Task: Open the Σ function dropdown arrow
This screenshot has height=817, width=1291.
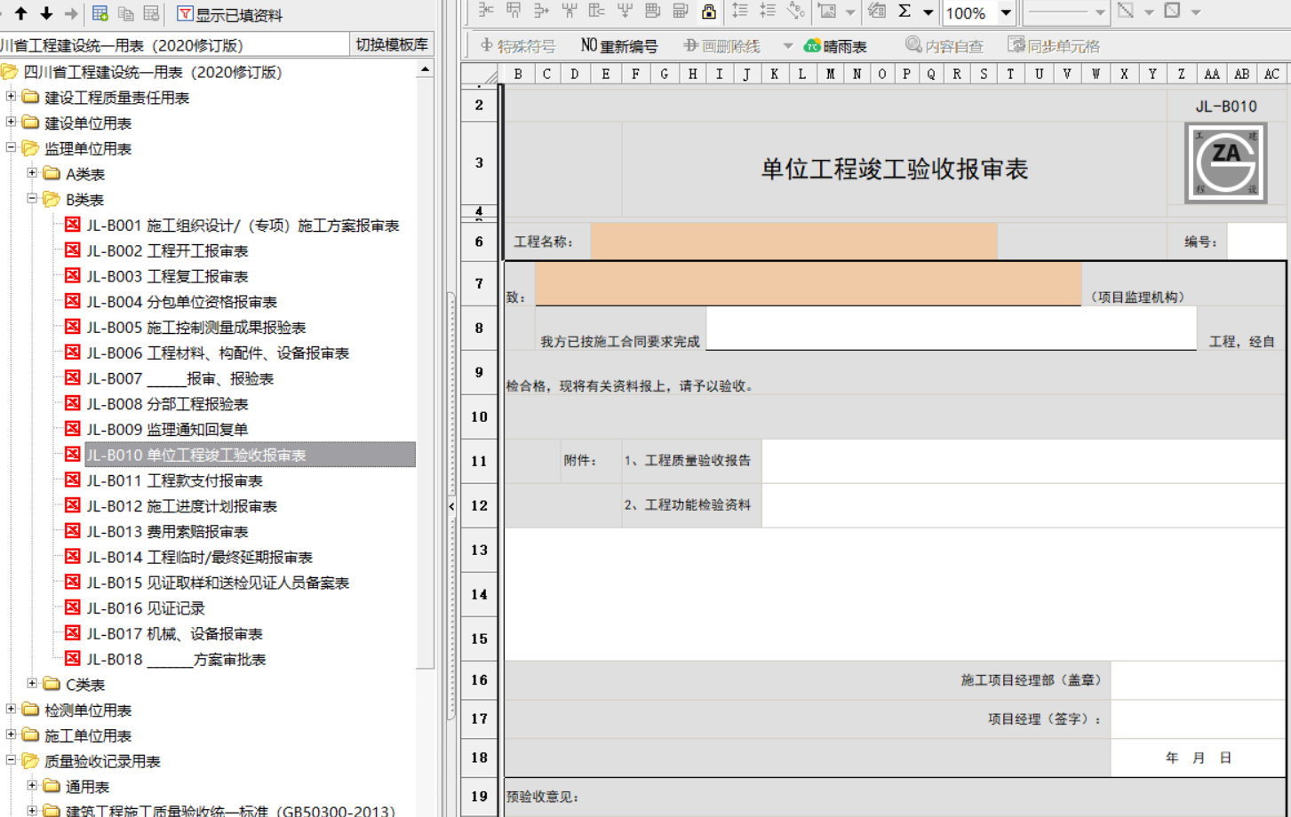Action: (928, 12)
